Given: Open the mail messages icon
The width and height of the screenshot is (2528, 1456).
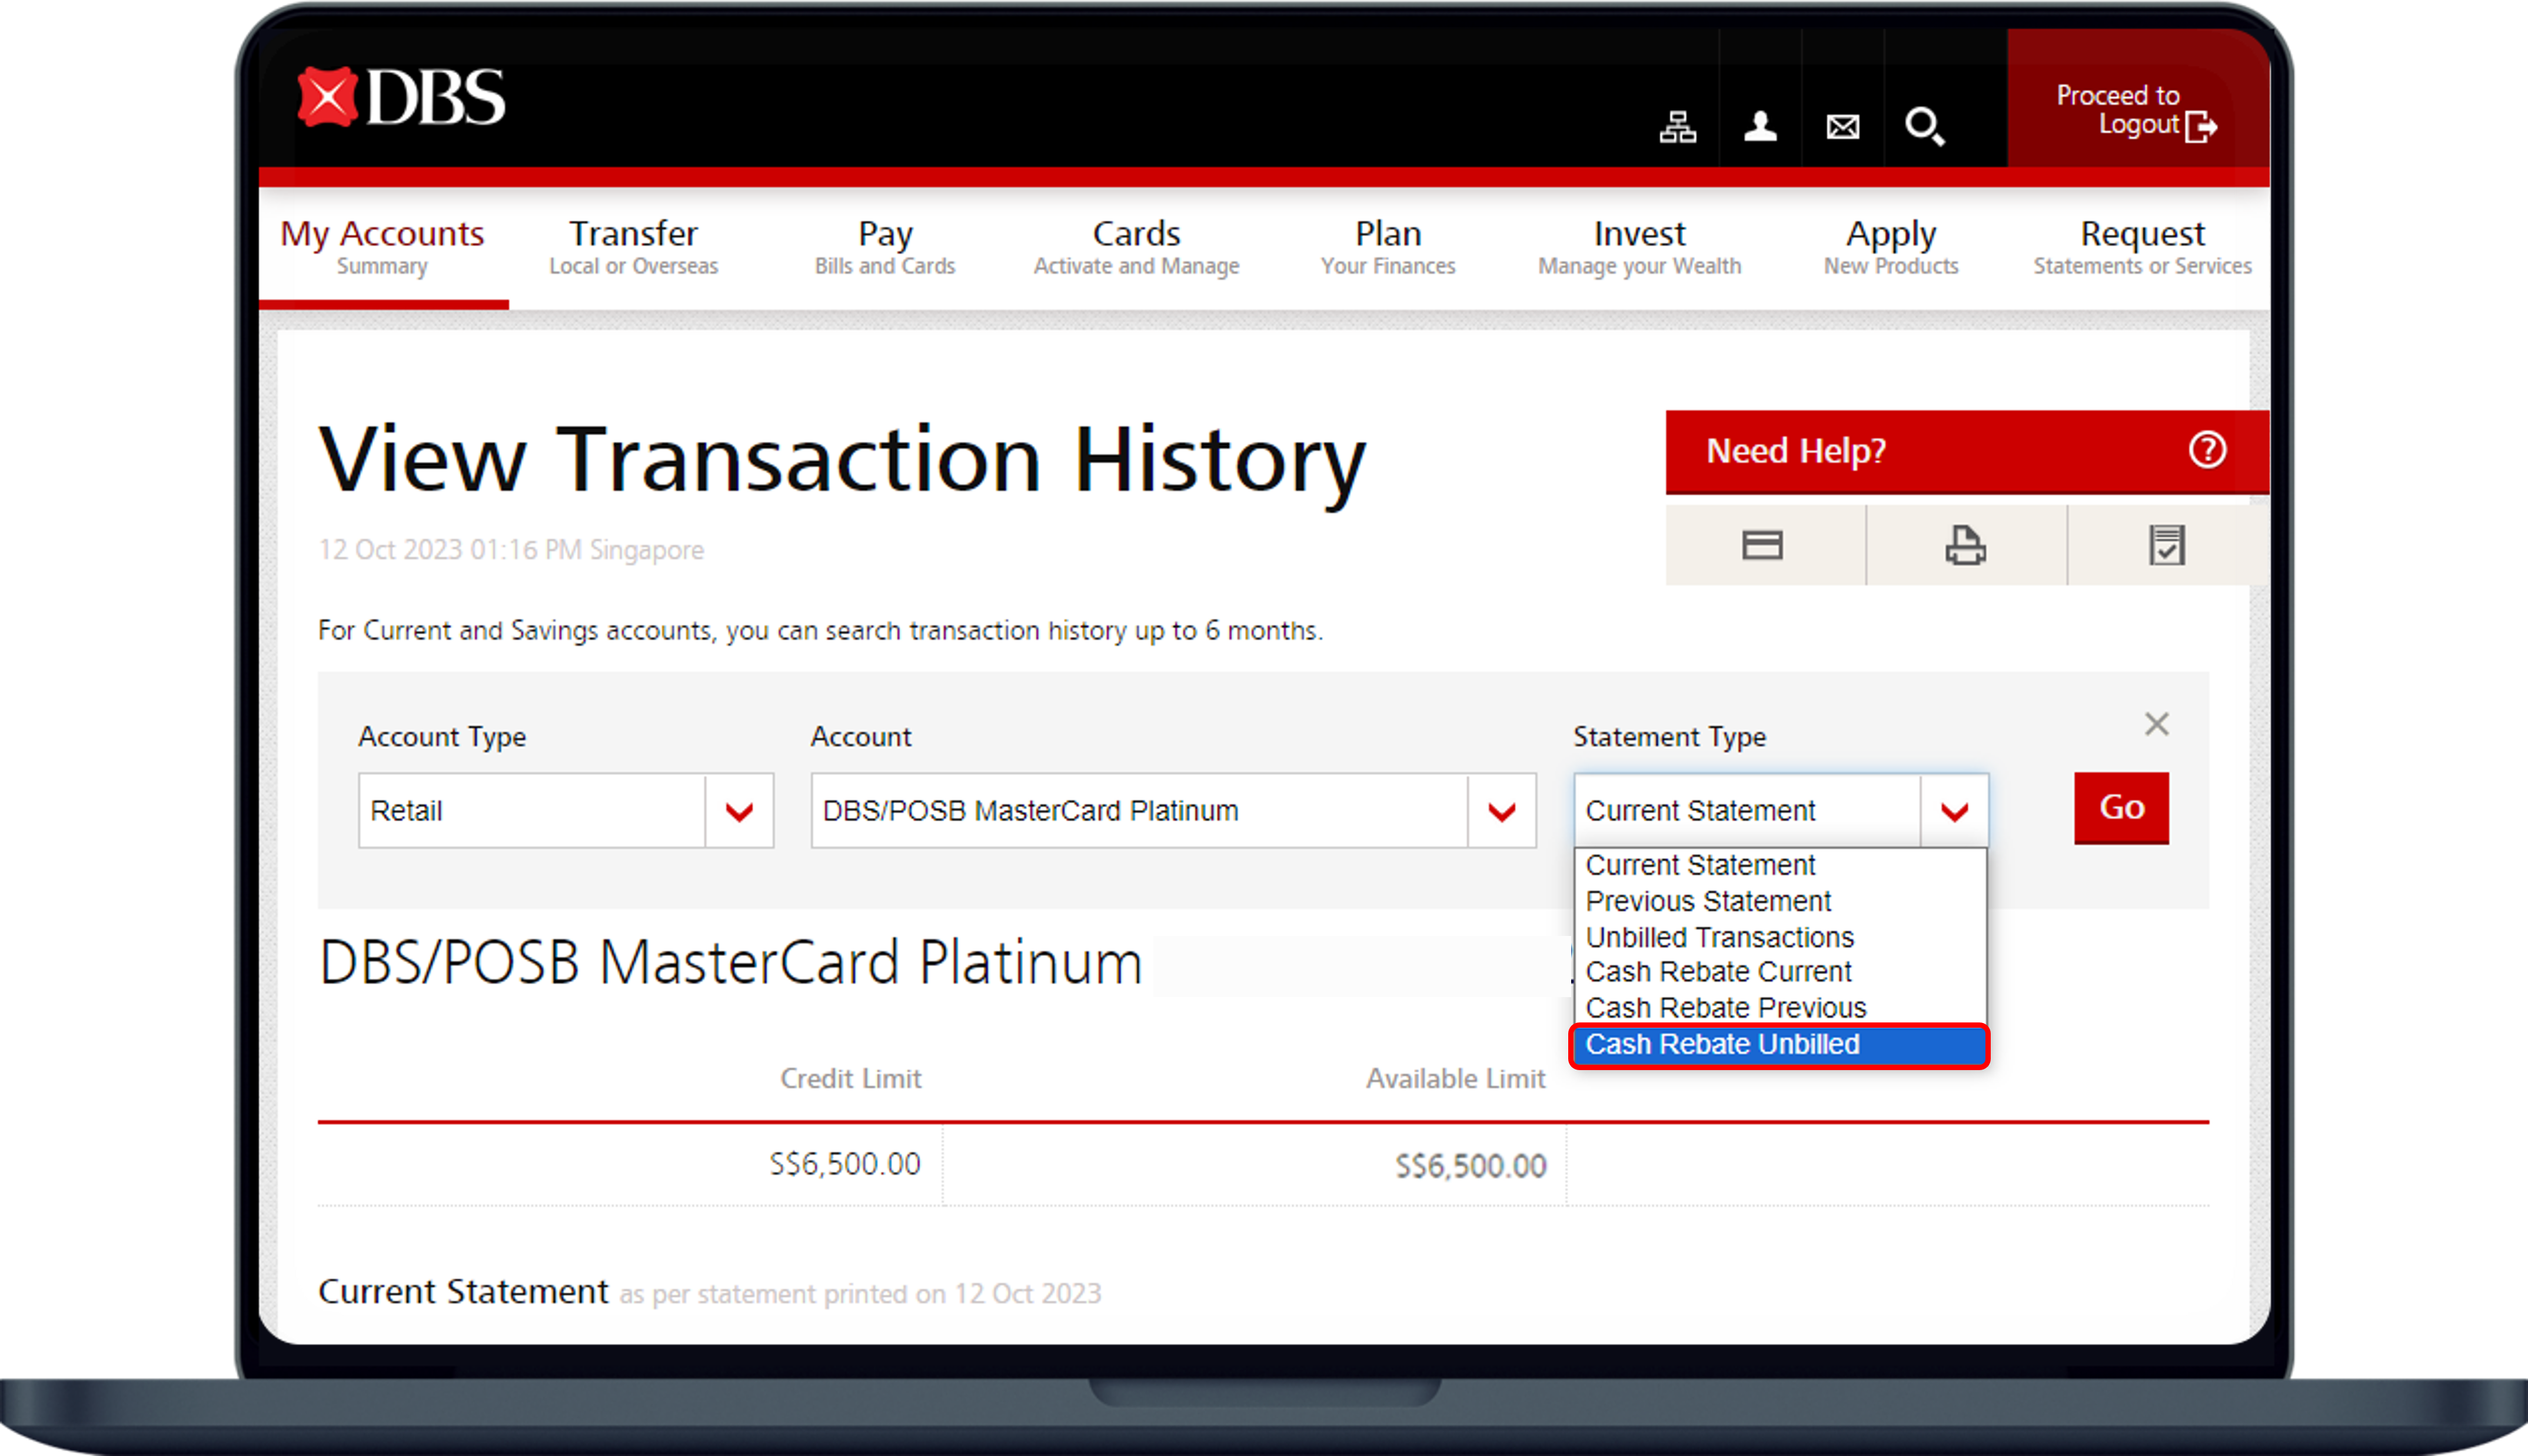Looking at the screenshot, I should (x=1842, y=127).
